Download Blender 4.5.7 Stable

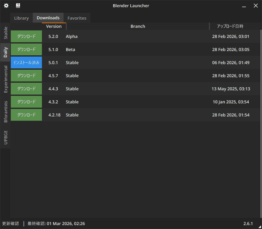(26, 76)
